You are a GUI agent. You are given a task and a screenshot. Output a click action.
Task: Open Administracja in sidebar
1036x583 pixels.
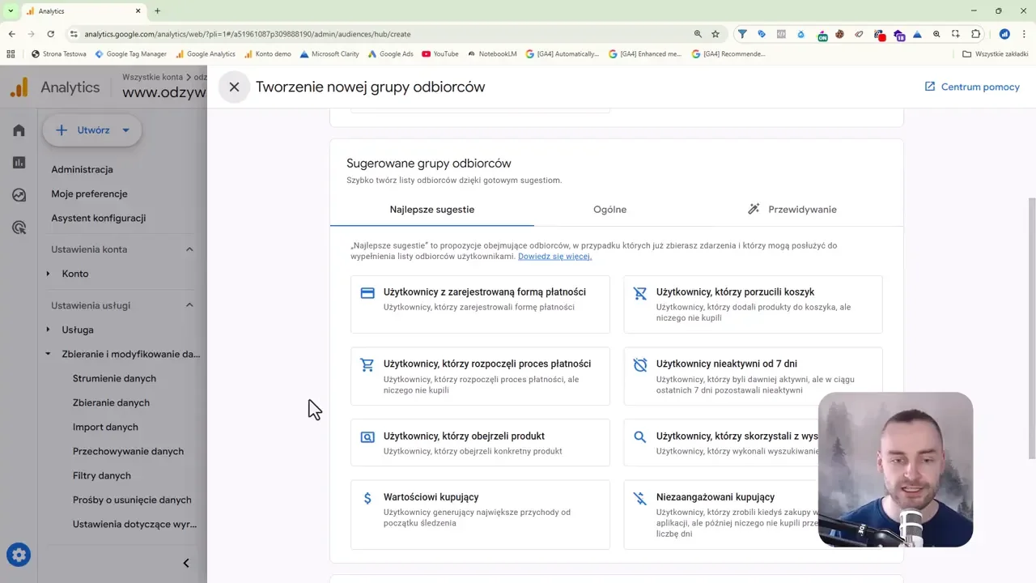pyautogui.click(x=82, y=169)
